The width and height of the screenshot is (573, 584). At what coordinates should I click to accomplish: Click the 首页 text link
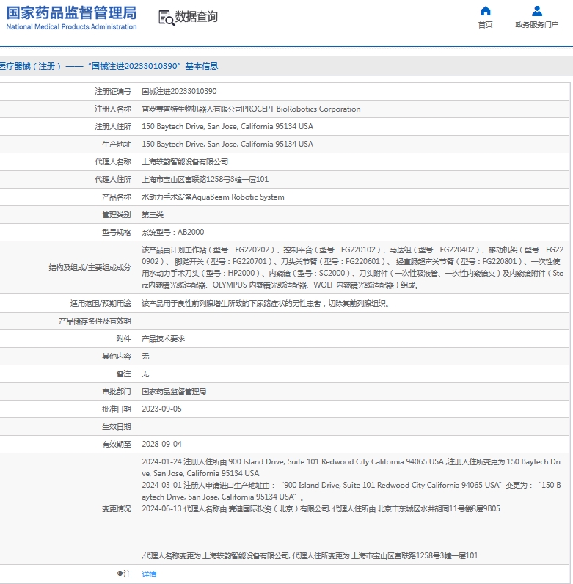click(486, 25)
